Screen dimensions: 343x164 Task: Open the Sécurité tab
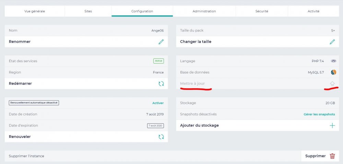pos(262,11)
